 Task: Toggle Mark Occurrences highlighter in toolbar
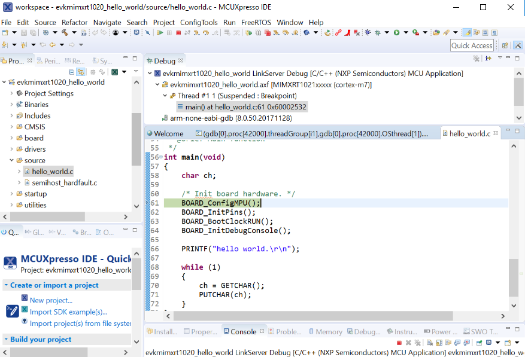(x=466, y=33)
